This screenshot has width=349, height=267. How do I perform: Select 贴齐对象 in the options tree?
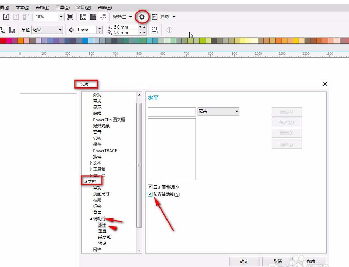point(101,126)
